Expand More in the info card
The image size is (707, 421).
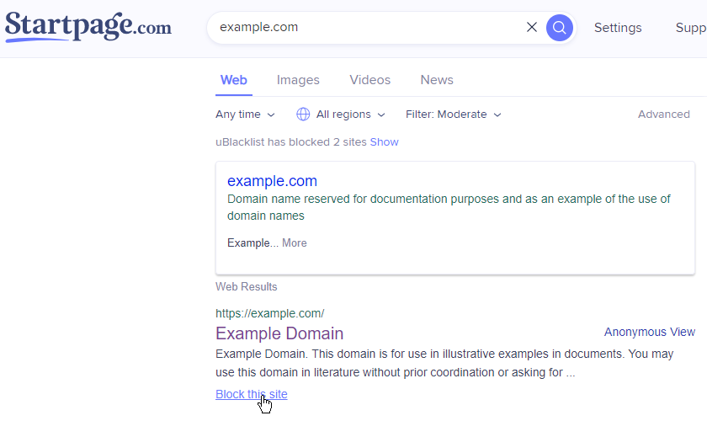coord(295,242)
